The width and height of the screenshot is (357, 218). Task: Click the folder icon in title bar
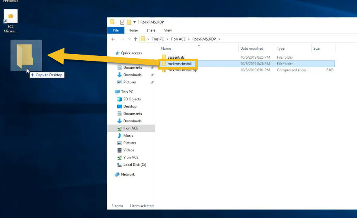(x=112, y=22)
